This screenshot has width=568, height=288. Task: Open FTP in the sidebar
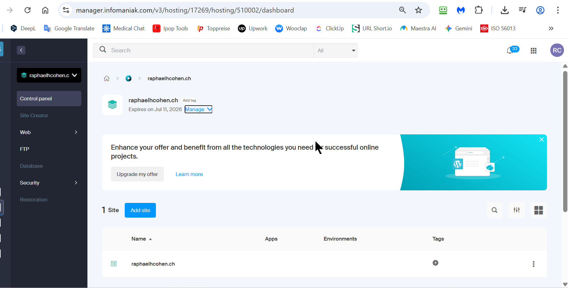25,149
